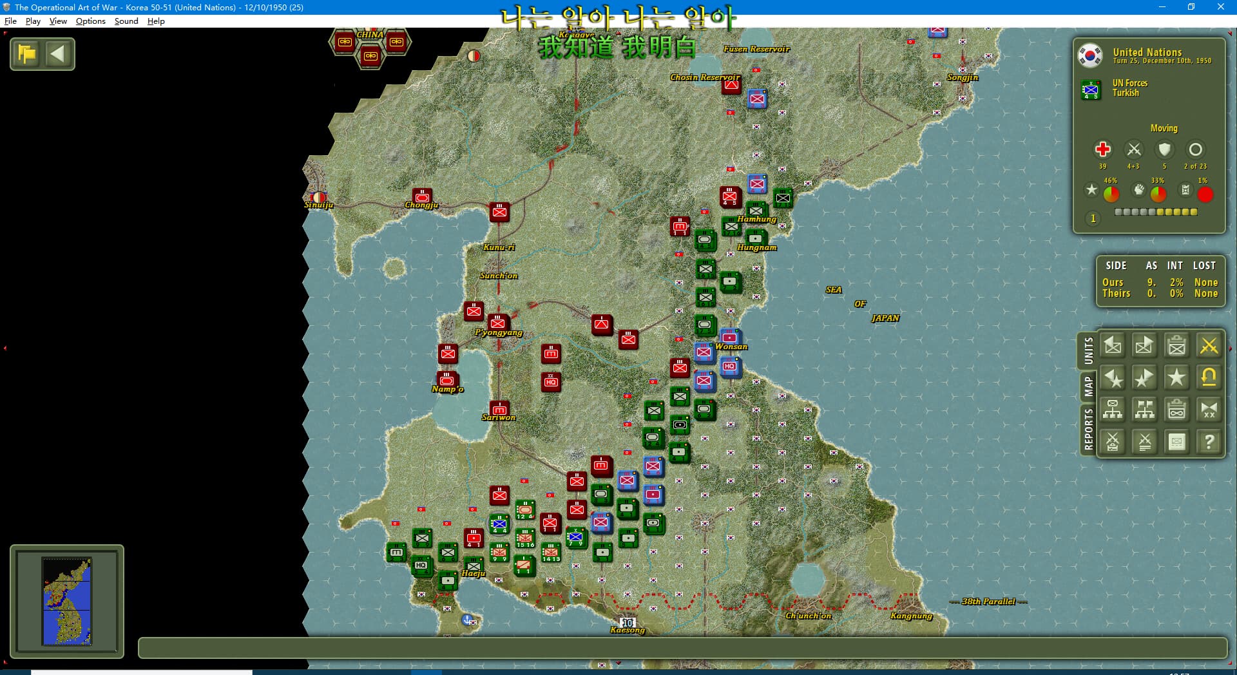
Task: Select previous formation icon (arrow with star)
Action: click(1113, 378)
